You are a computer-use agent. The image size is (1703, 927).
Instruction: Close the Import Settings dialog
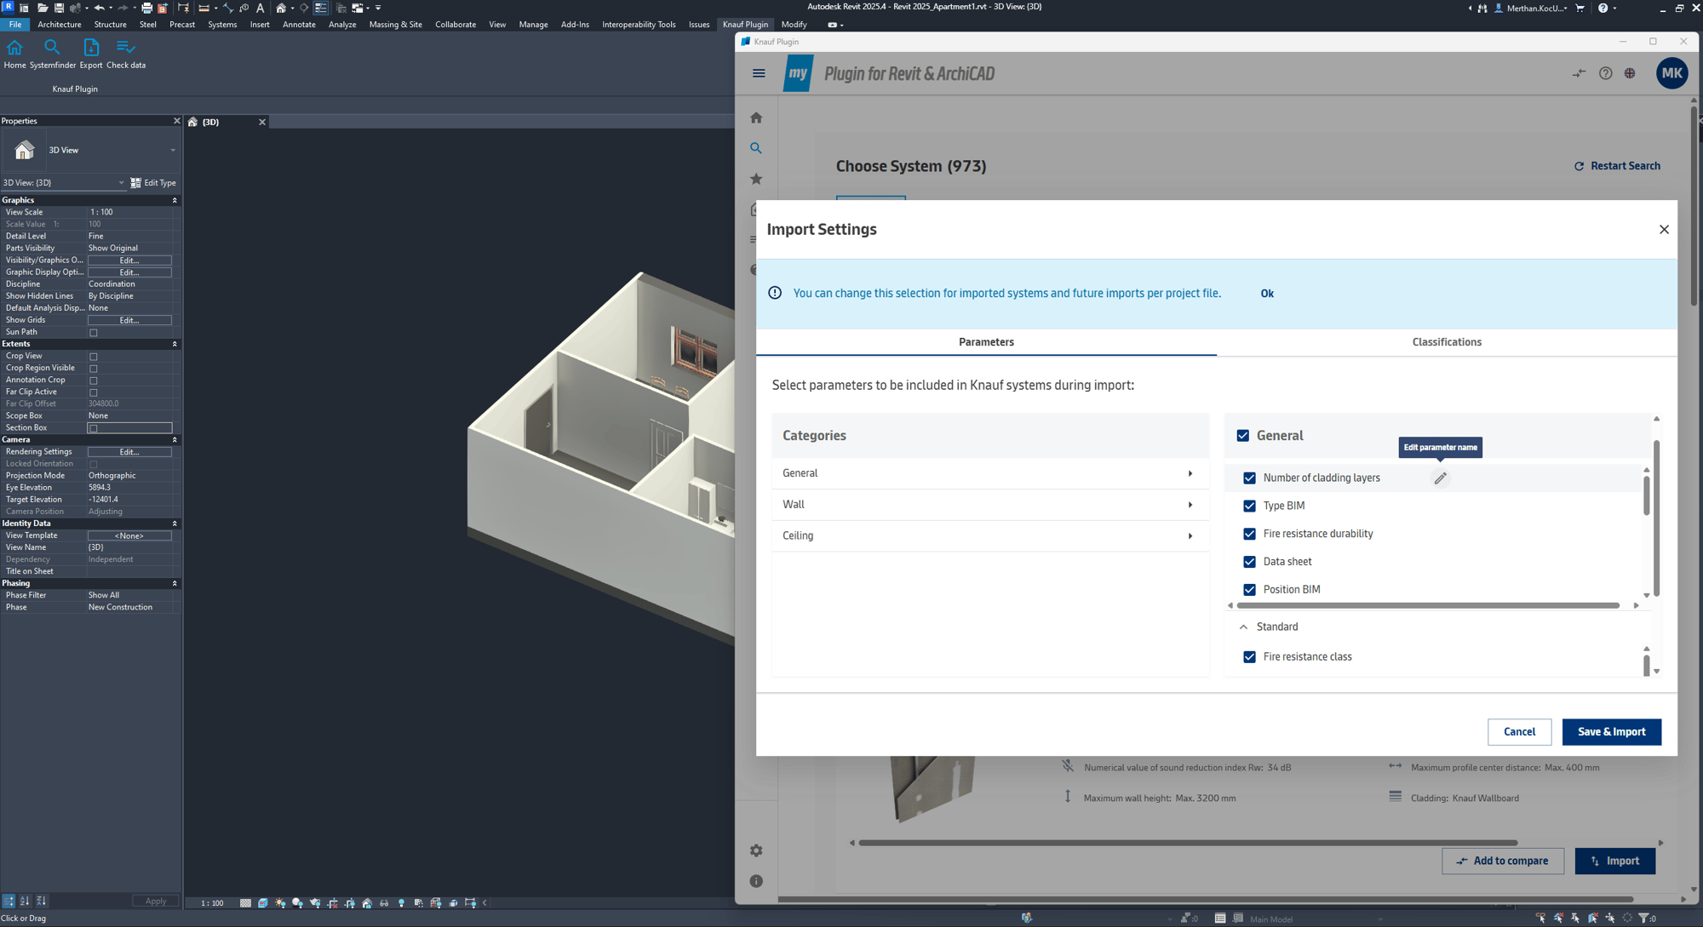[x=1664, y=230]
